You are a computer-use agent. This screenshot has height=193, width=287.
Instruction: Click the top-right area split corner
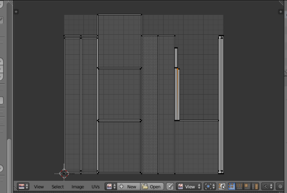coord(281,3)
